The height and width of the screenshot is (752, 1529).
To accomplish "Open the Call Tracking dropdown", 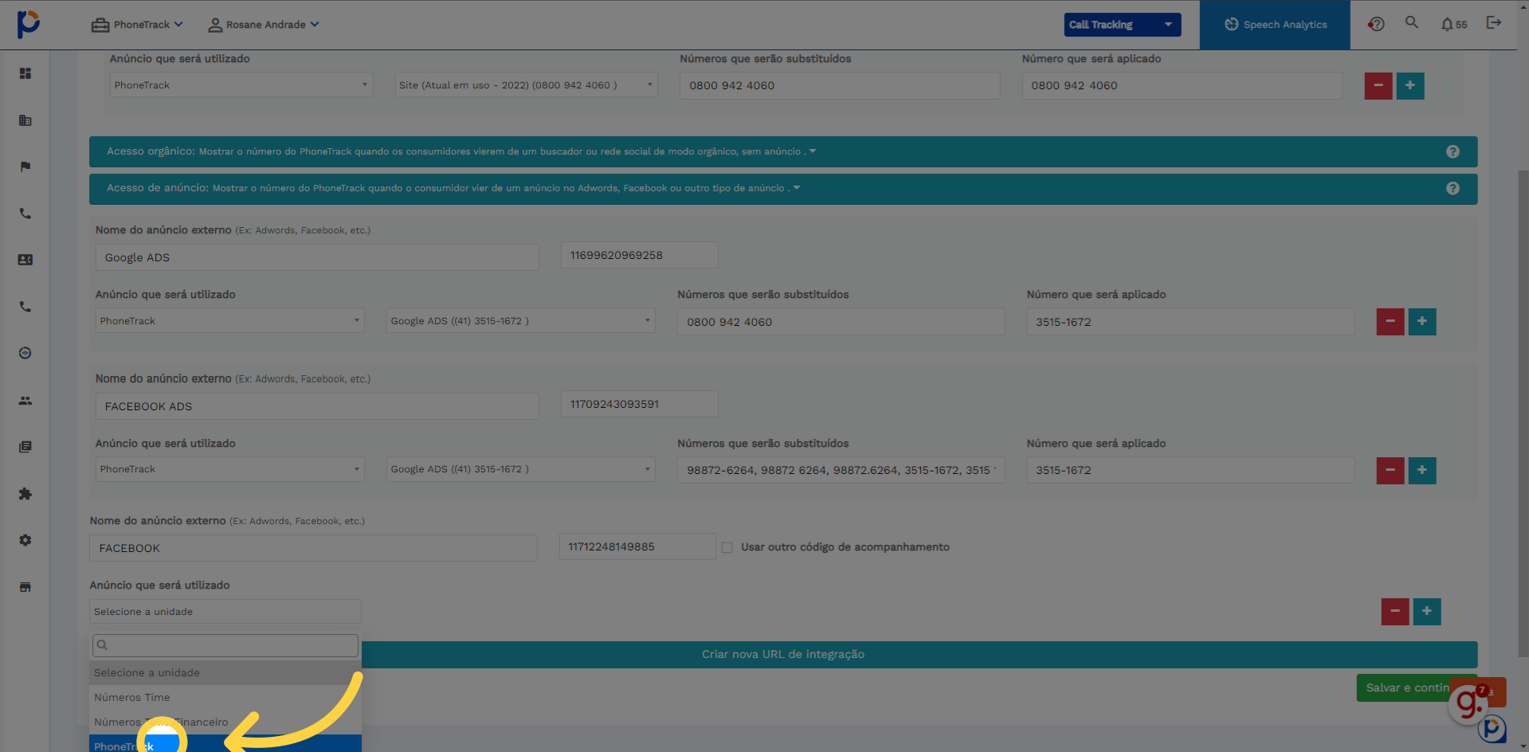I will point(1123,25).
